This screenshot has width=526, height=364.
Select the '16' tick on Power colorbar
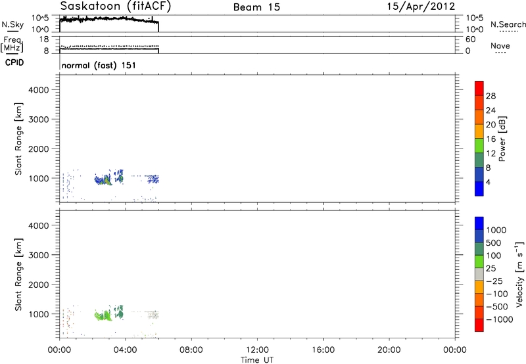pyautogui.click(x=490, y=139)
